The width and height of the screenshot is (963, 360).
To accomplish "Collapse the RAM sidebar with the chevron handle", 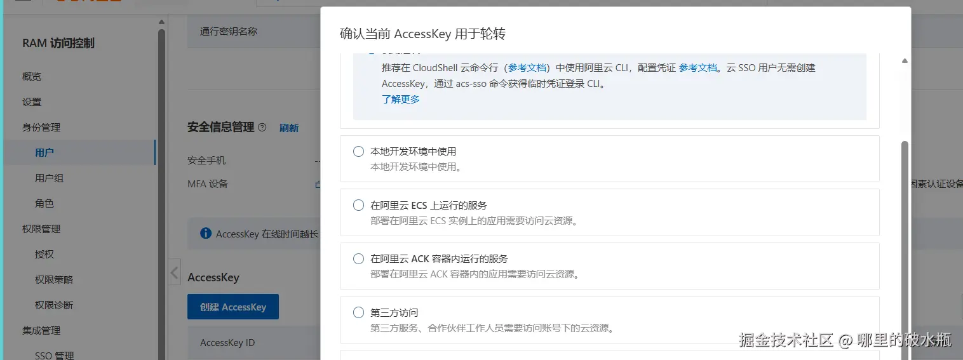I will 174,273.
